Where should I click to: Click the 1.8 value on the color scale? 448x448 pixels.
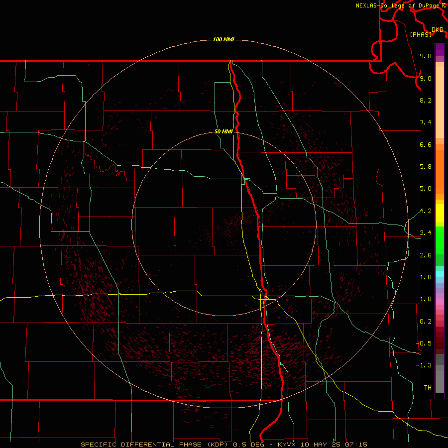point(426,277)
